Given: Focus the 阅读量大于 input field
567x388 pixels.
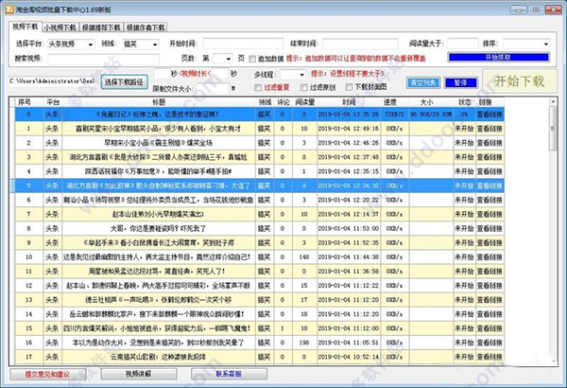Looking at the screenshot, I should pos(463,44).
